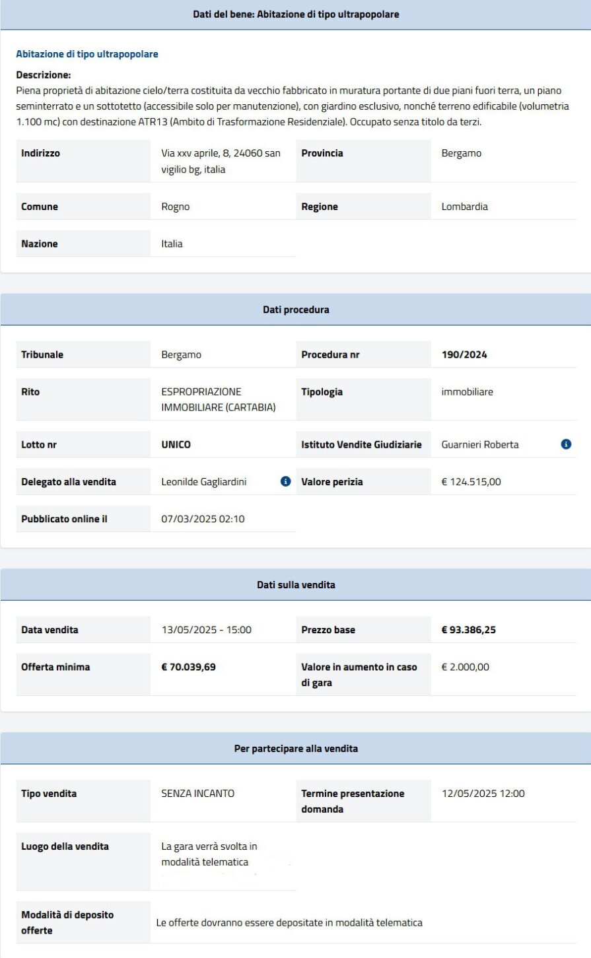Select the procedure number 190/2024
This screenshot has height=958, width=591.
464,355
